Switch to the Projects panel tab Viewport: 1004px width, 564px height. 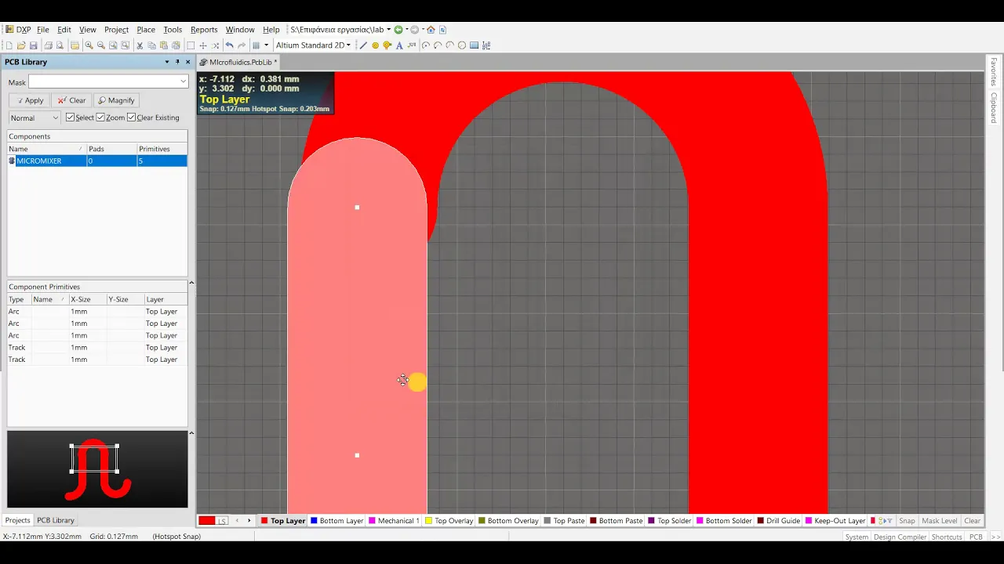pyautogui.click(x=17, y=520)
